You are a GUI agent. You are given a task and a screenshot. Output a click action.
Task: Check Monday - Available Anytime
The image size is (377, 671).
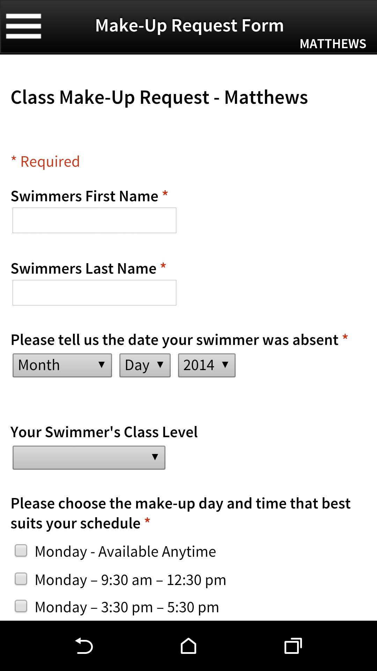21,551
